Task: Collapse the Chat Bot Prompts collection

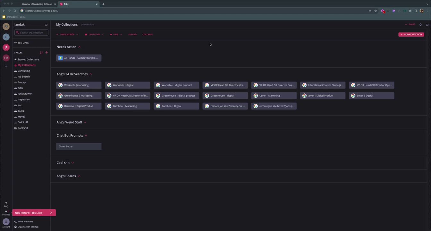Action: point(86,135)
